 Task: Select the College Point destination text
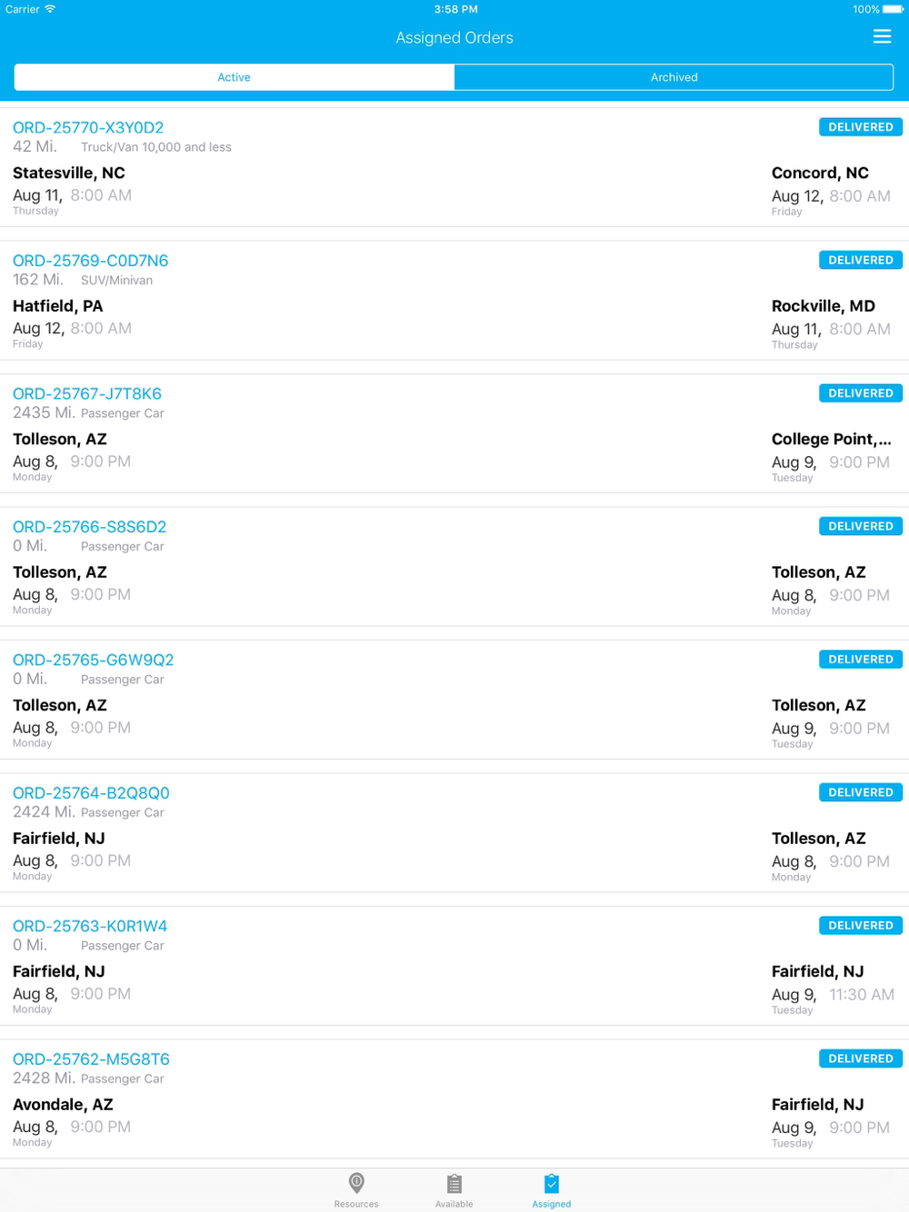point(831,440)
